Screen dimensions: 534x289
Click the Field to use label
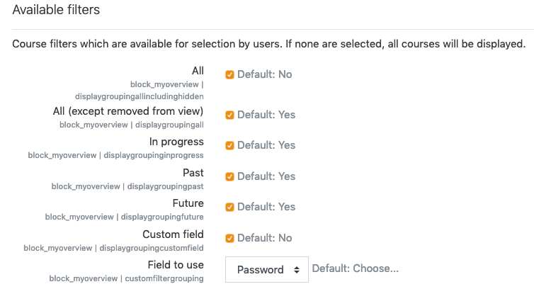[x=176, y=265]
